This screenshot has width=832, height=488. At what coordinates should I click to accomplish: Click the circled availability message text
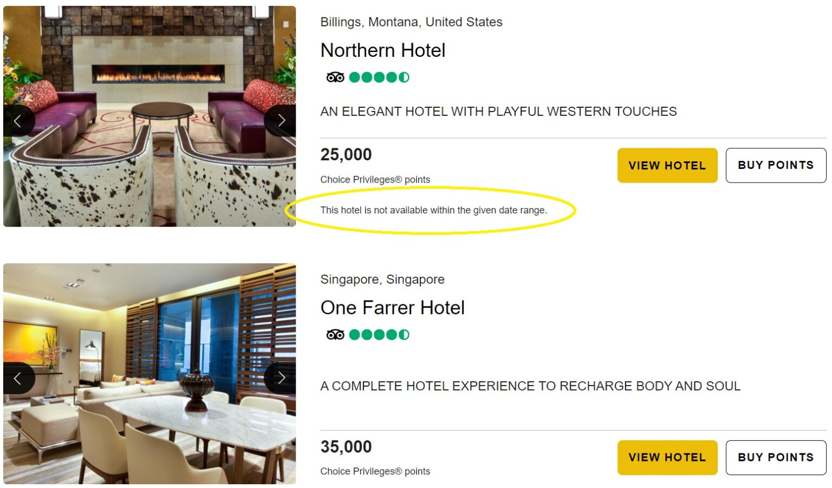(434, 210)
